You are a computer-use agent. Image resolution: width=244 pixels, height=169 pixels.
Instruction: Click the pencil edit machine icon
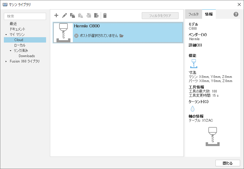pos(64,15)
